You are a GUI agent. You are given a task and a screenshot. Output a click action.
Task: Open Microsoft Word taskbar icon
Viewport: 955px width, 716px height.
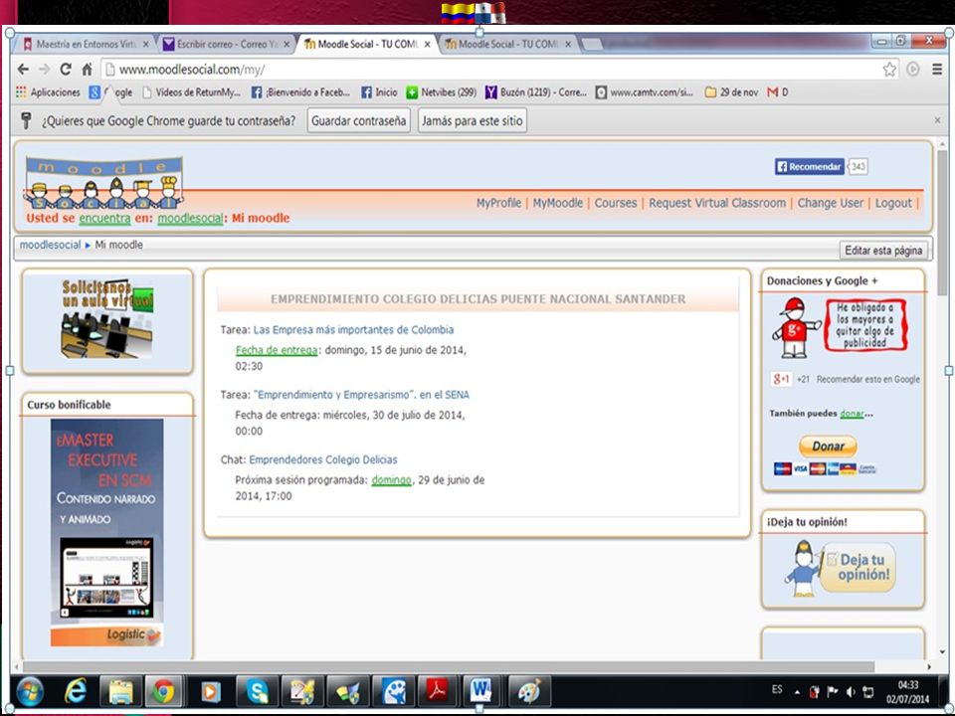[x=481, y=692]
